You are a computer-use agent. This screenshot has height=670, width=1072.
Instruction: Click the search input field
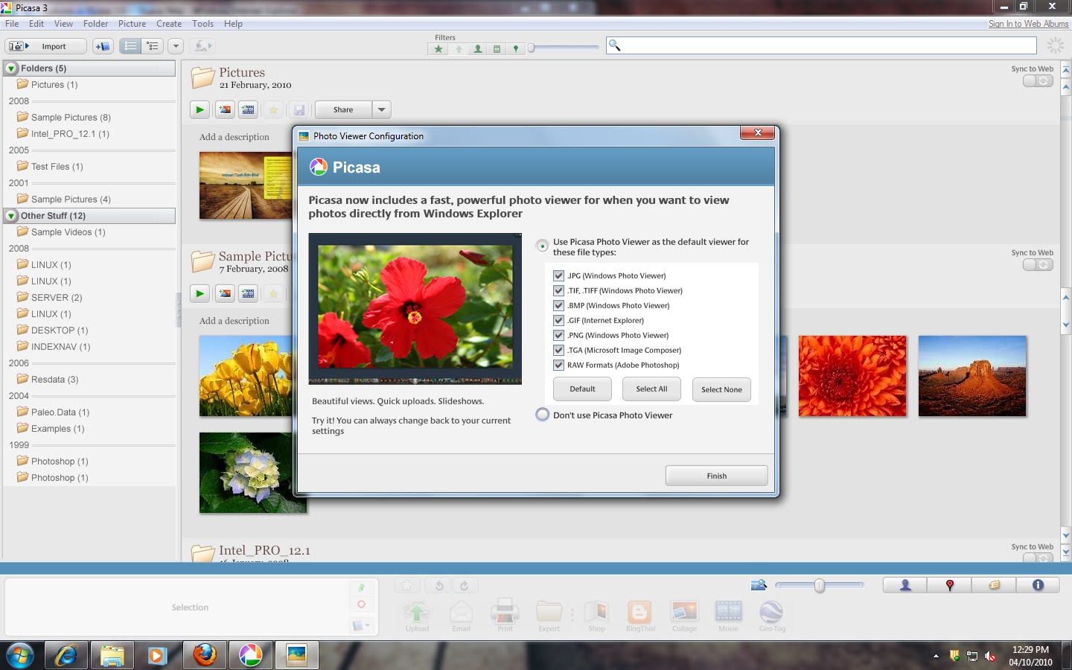(821, 45)
